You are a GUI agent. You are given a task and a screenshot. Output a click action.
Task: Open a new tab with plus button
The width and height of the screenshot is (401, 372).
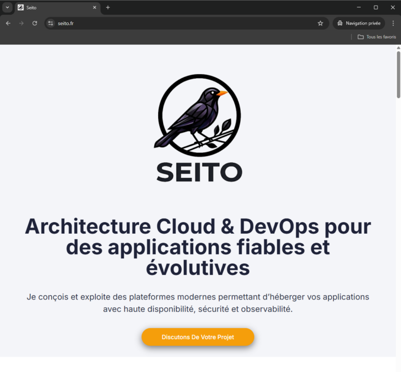pyautogui.click(x=108, y=7)
